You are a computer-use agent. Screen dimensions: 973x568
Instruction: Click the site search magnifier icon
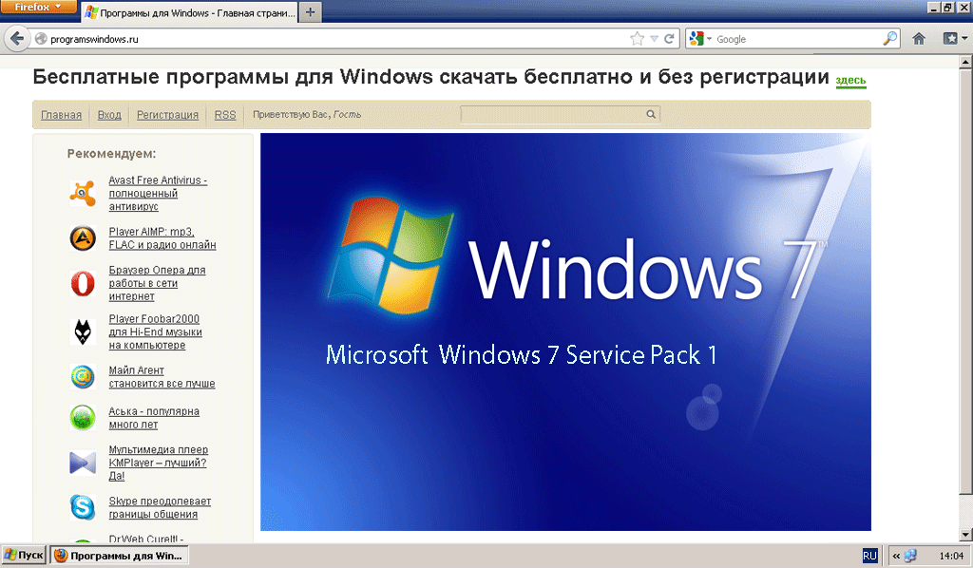pyautogui.click(x=651, y=114)
